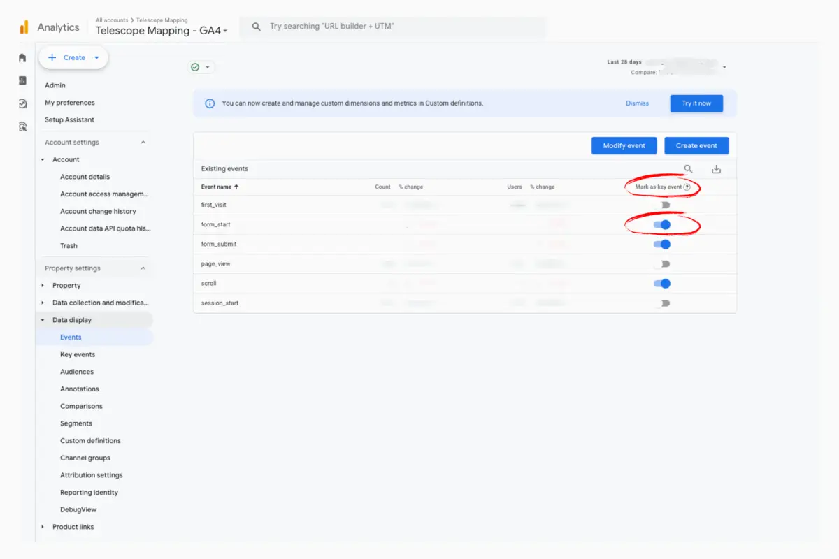This screenshot has width=839, height=559.
Task: Open Setup Assistant
Action: [x=69, y=120]
